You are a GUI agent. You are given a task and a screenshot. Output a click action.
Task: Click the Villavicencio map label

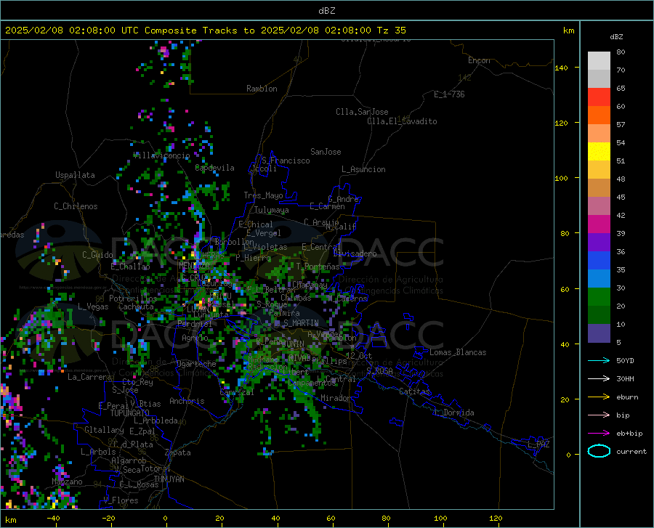click(x=162, y=155)
